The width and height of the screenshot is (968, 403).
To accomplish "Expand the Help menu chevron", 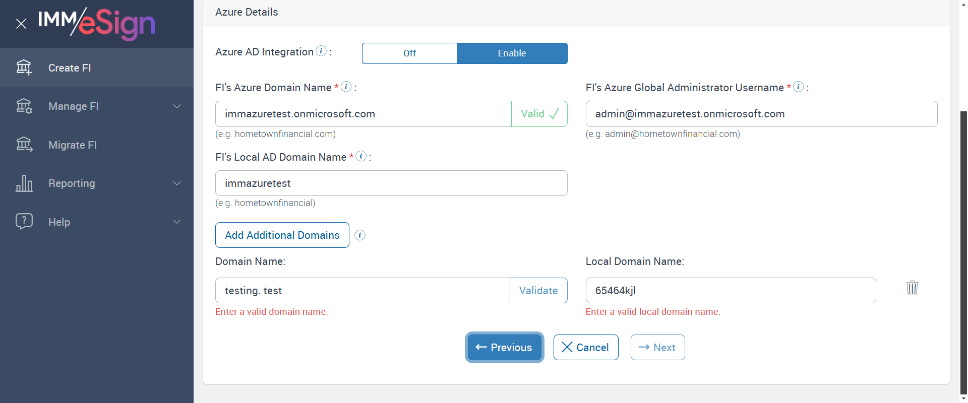I will coord(177,222).
